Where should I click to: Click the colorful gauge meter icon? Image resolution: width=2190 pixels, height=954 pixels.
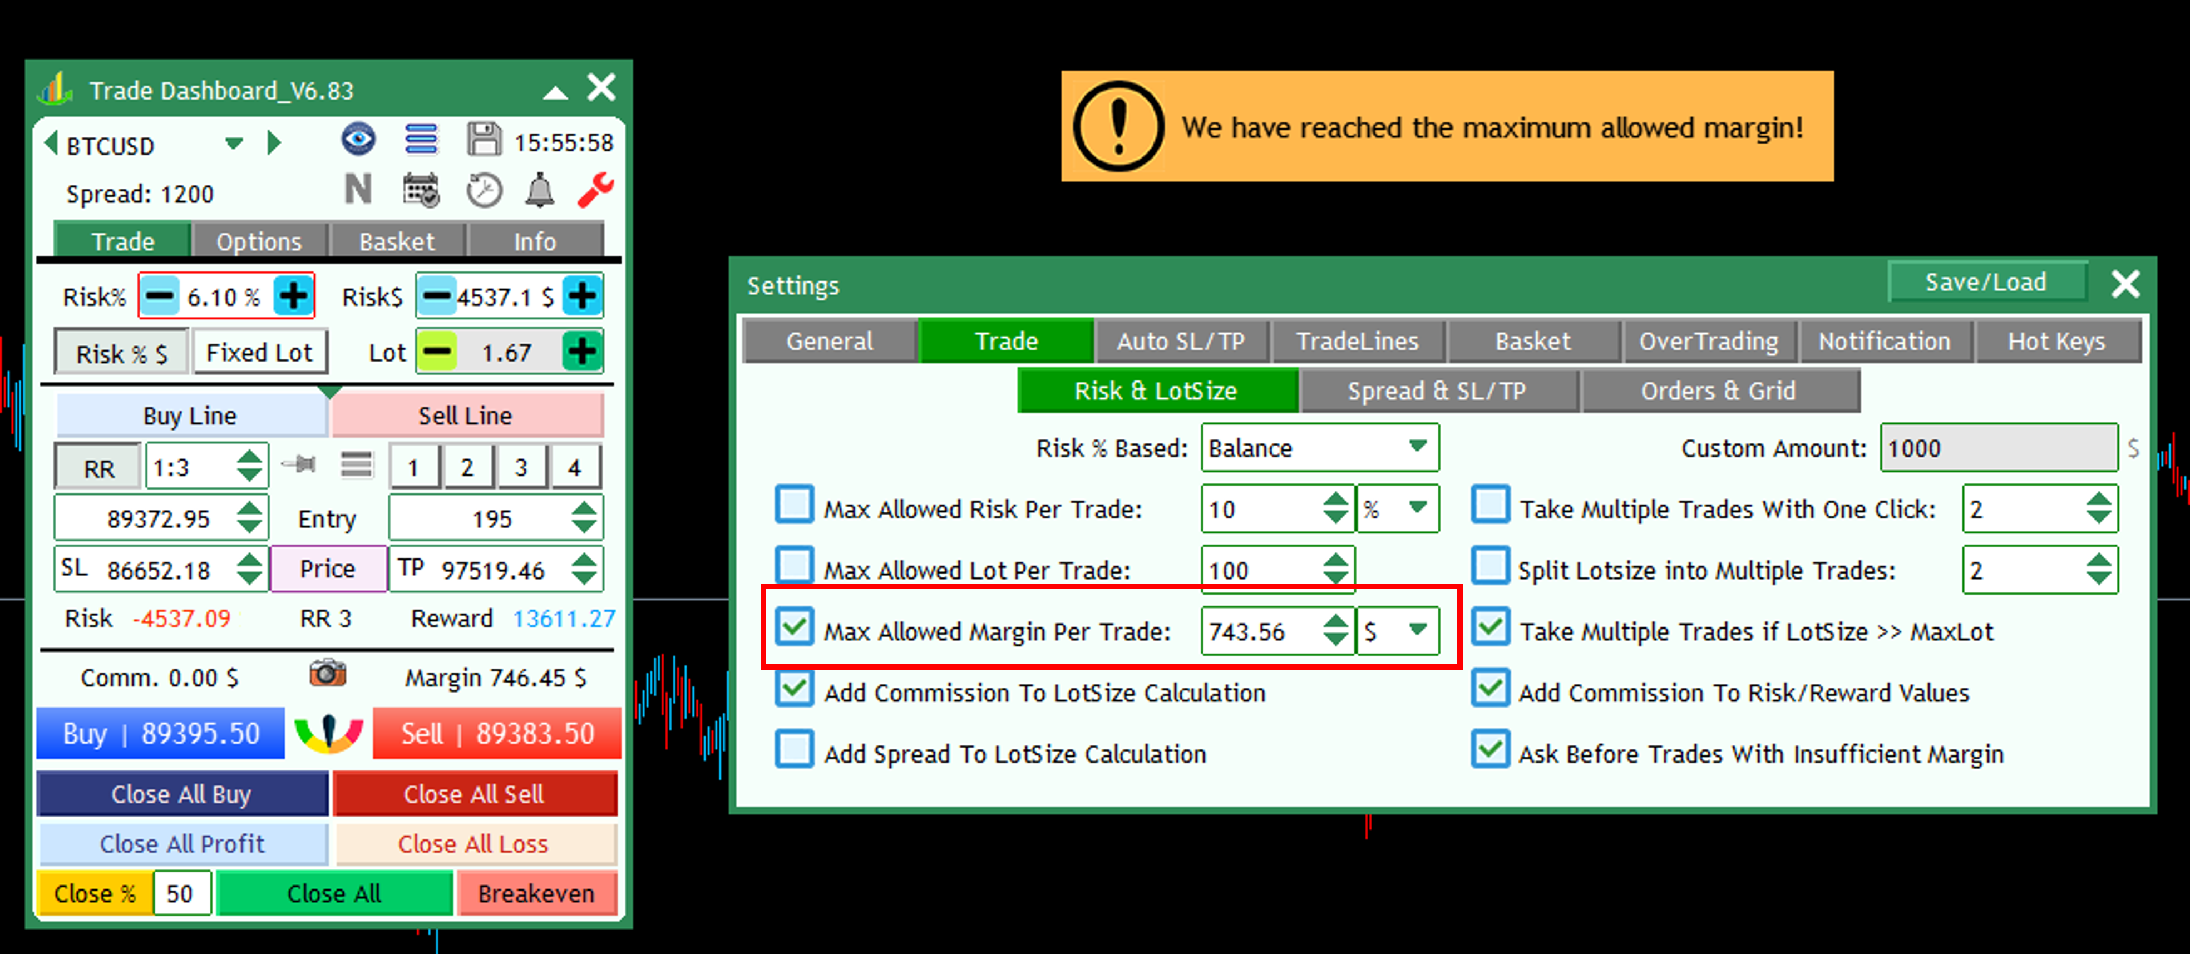pos(328,733)
